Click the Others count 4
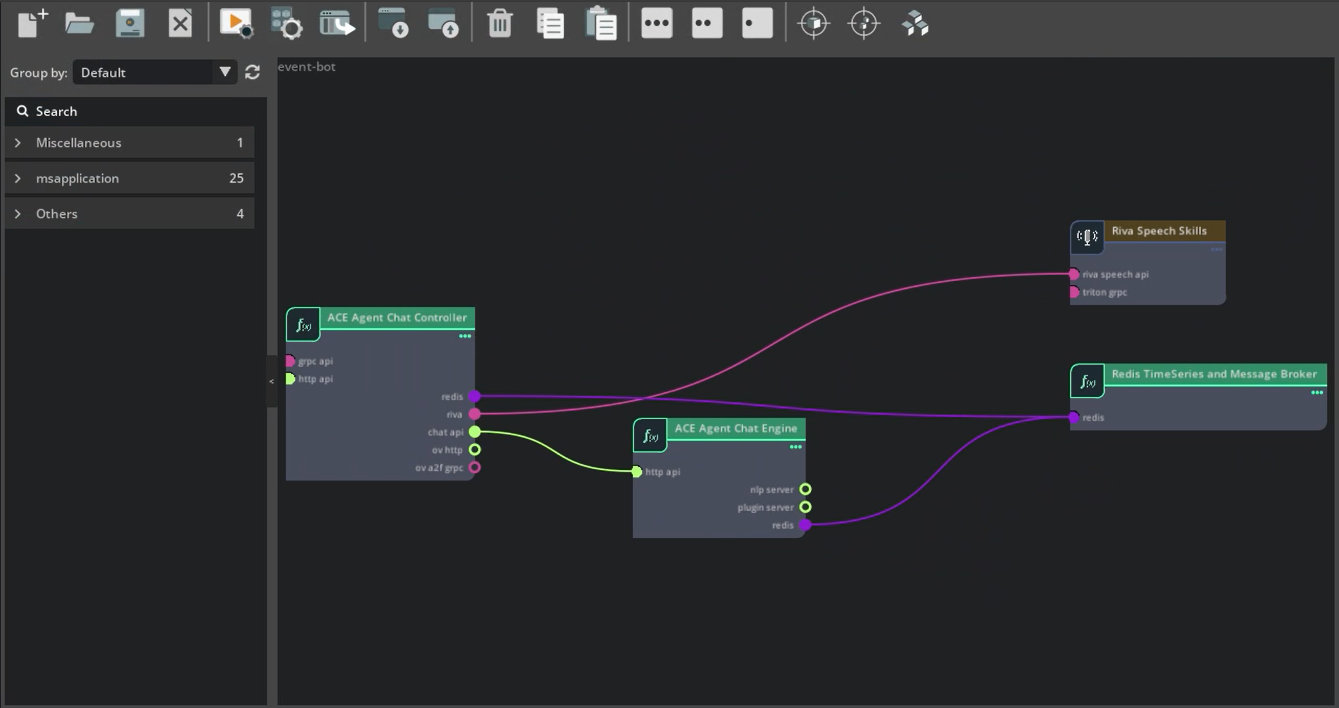Image resolution: width=1339 pixels, height=708 pixels. coord(239,214)
